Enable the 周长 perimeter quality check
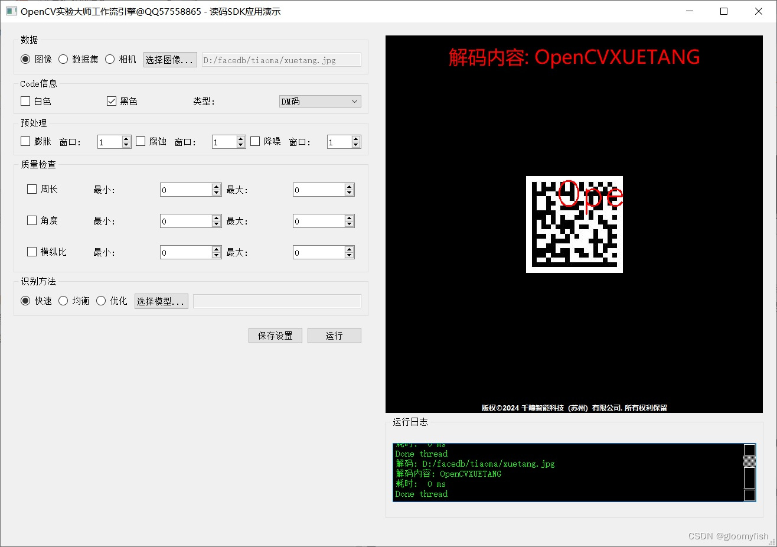 [32, 189]
